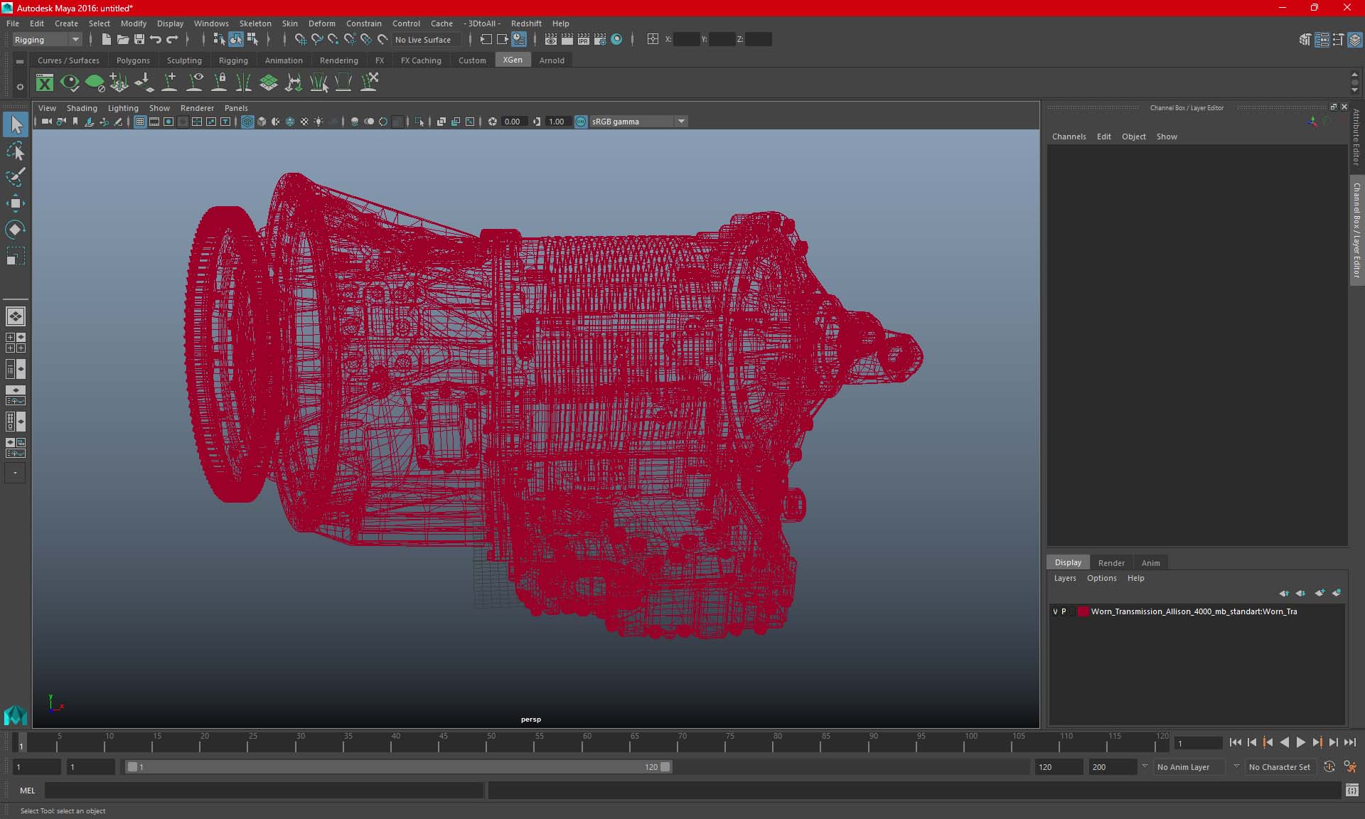Open the XGen window shelf icon

click(45, 83)
